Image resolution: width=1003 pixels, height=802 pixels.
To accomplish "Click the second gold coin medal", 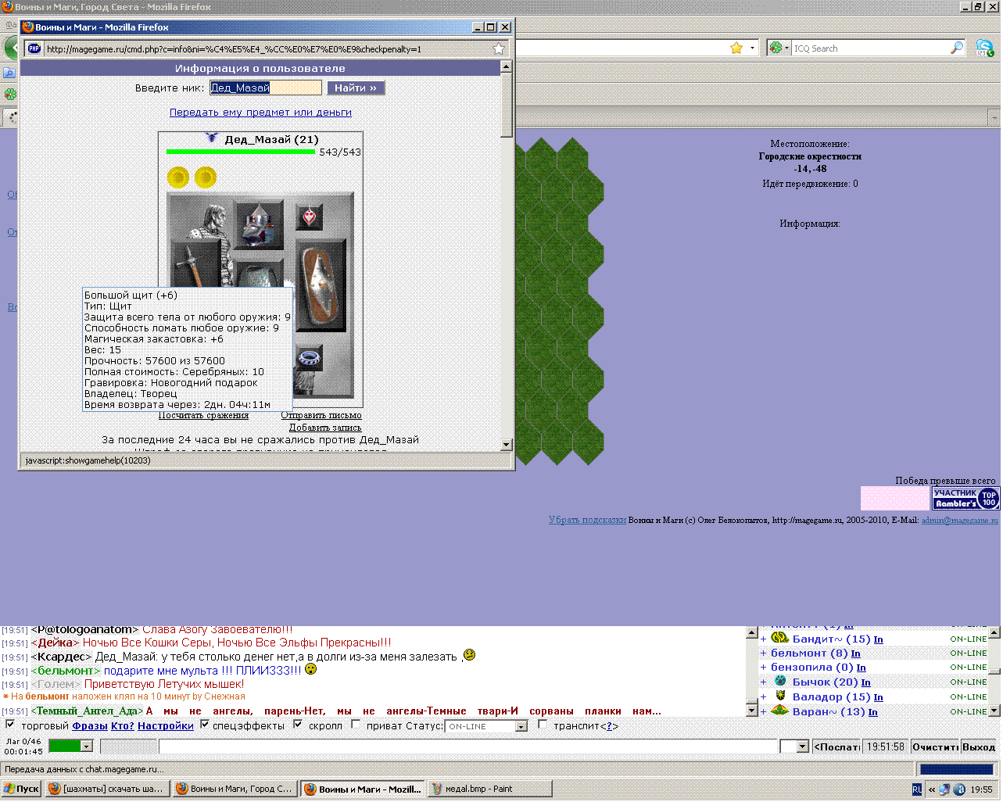I will point(206,177).
